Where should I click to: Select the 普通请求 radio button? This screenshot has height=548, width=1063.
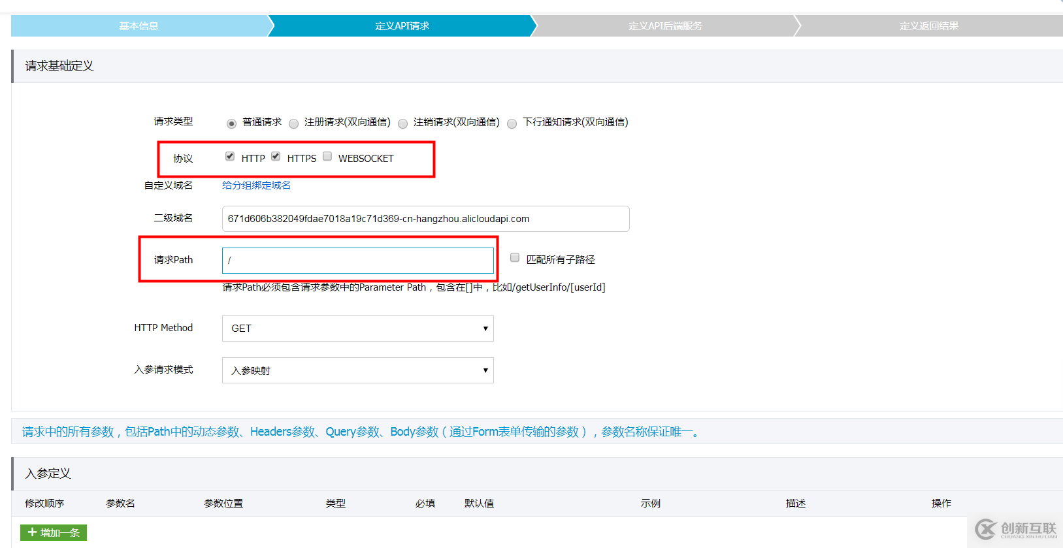pos(231,123)
